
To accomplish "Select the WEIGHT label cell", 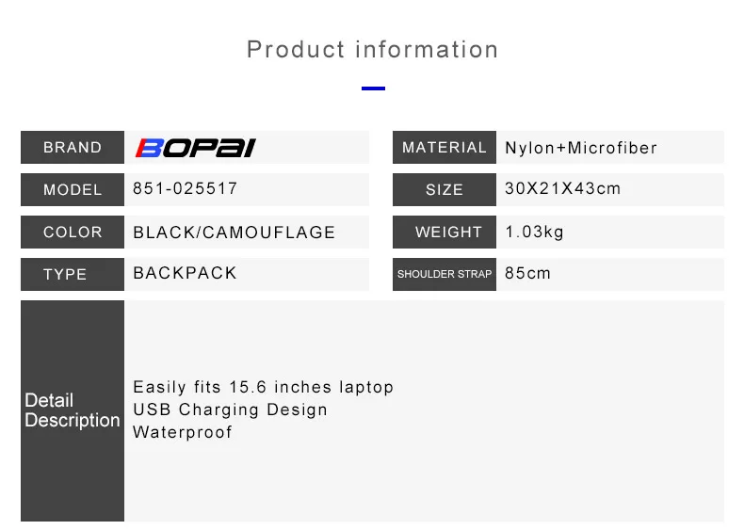I will click(445, 232).
